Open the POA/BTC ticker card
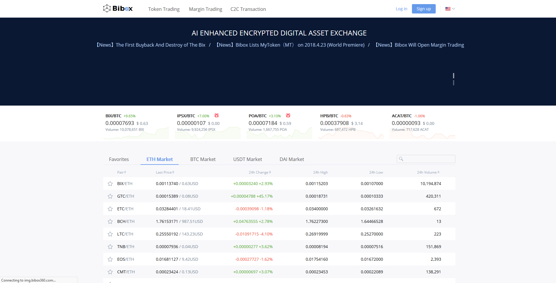The height and width of the screenshot is (283, 556). pyautogui.click(x=279, y=126)
